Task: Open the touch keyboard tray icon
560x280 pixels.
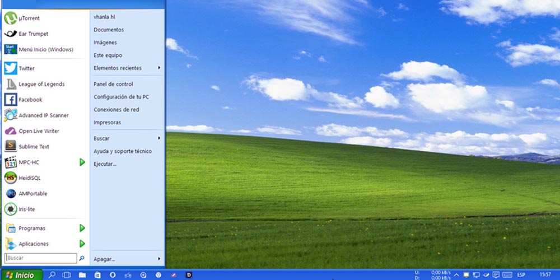Action: [507, 274]
